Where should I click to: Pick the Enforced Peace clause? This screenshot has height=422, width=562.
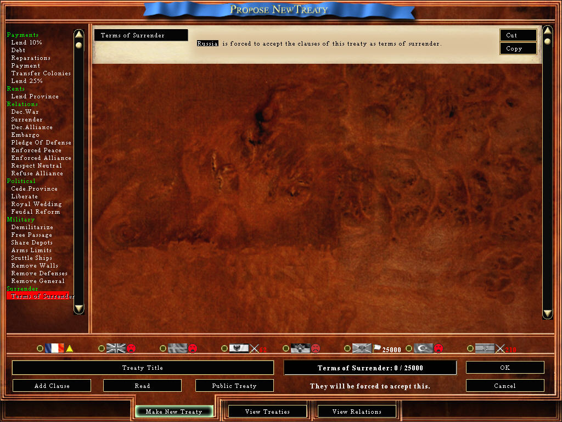pyautogui.click(x=36, y=150)
